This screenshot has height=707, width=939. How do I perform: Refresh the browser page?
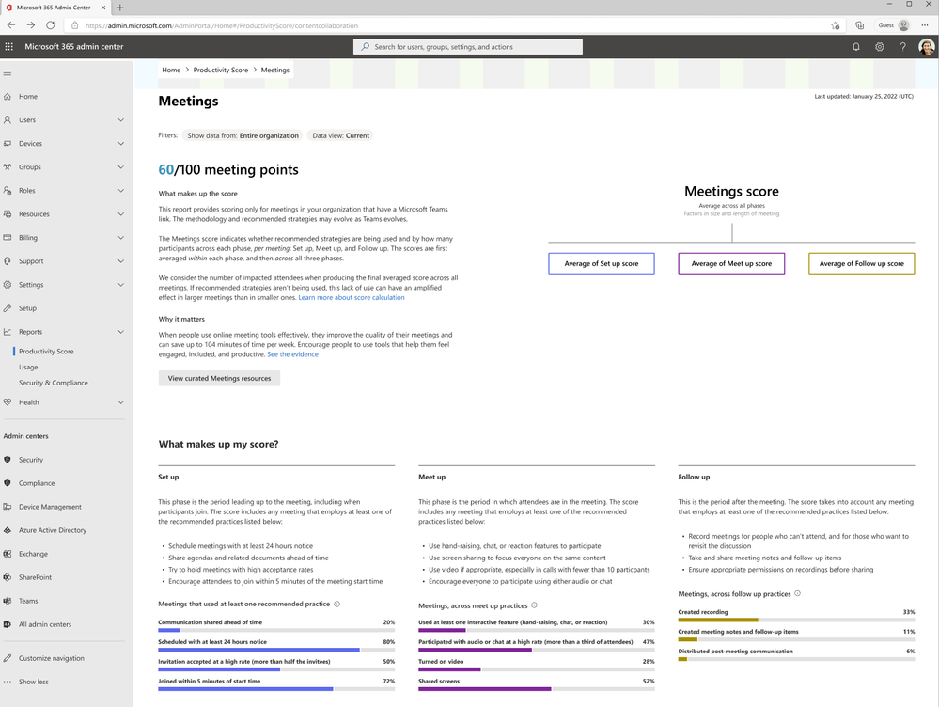click(51, 25)
